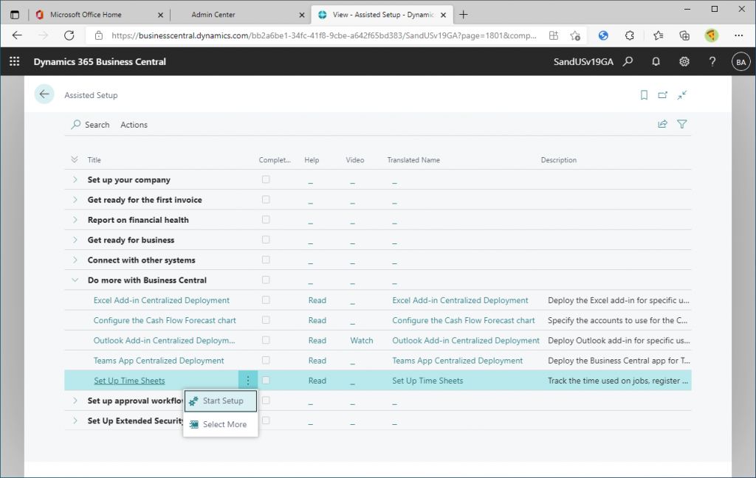756x478 pixels.
Task: Open the help question mark
Action: tap(712, 61)
